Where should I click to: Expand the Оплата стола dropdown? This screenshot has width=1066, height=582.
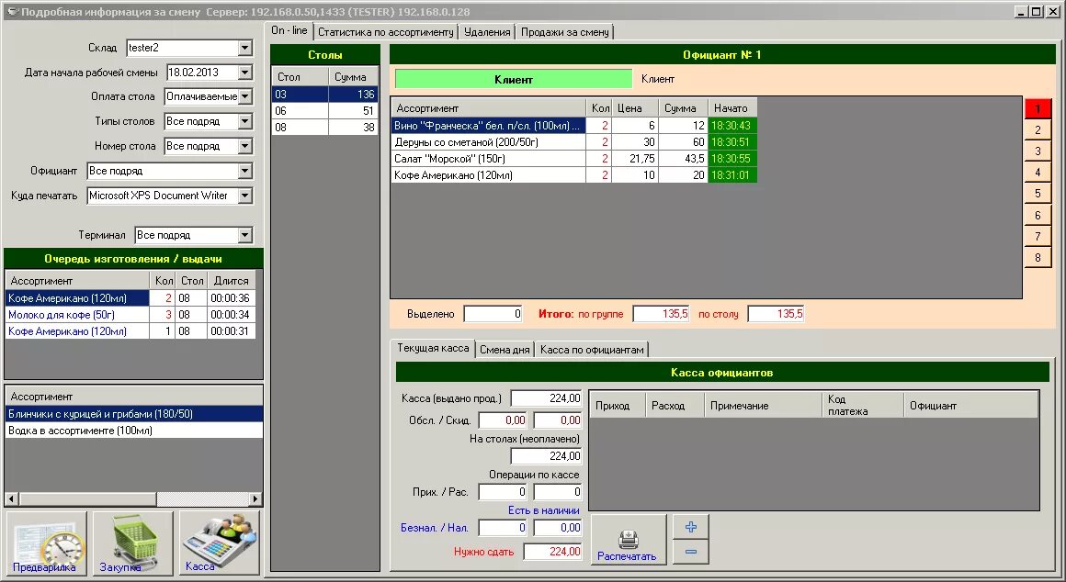click(245, 96)
